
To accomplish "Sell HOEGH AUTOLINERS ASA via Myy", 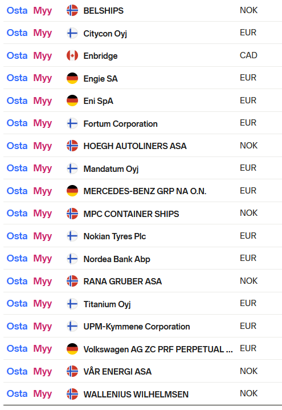I will (x=43, y=146).
